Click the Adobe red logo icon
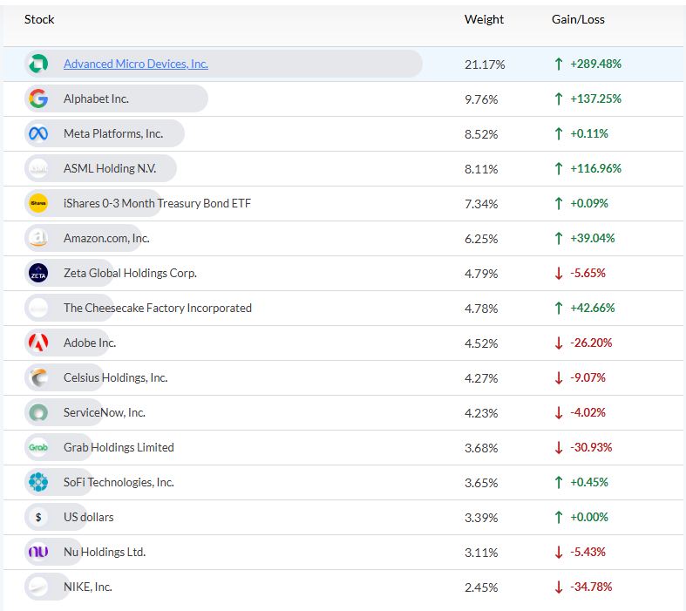 38,343
